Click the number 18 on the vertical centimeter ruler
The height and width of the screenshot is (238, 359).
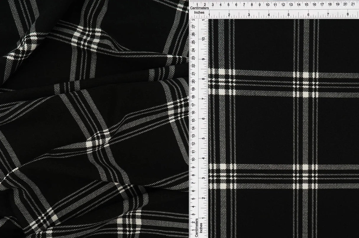point(194,97)
